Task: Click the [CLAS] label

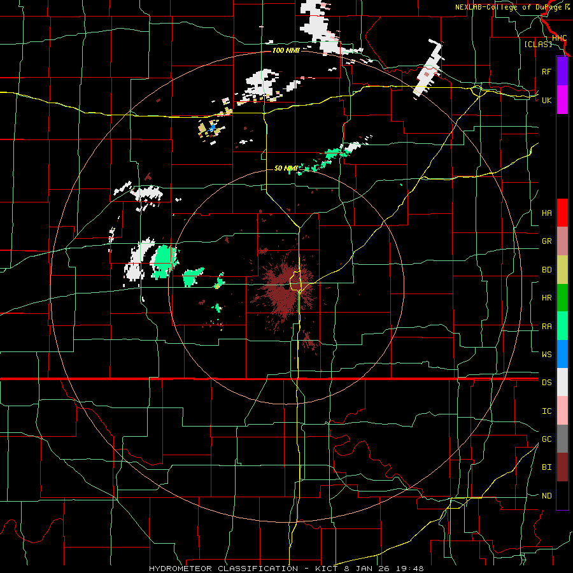Action: tap(538, 44)
